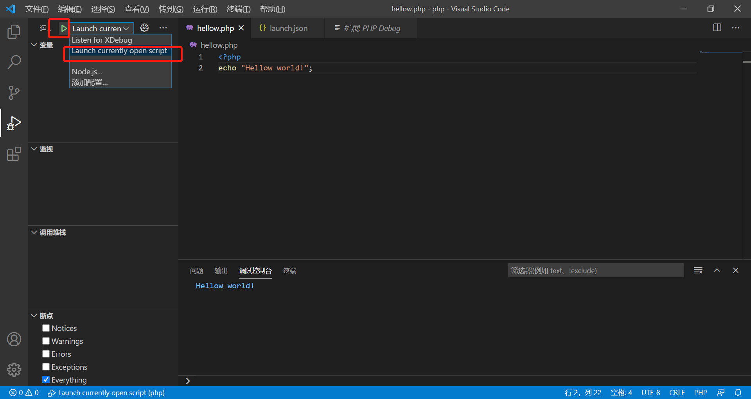Open the Manage gear in activity bar

pos(14,369)
